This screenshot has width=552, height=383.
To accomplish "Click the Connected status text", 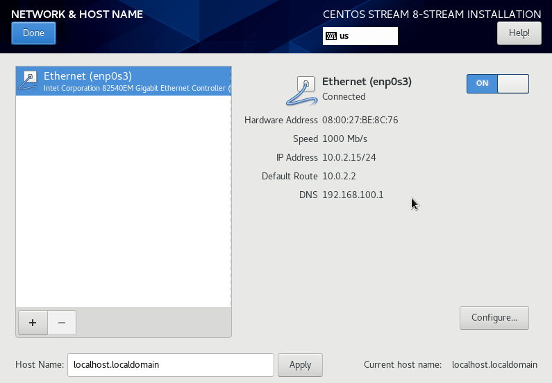I will [x=344, y=96].
